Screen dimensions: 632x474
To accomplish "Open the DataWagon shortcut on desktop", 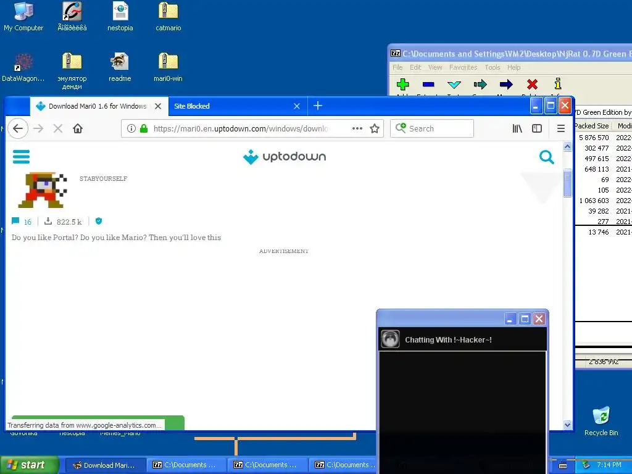I will [23, 67].
